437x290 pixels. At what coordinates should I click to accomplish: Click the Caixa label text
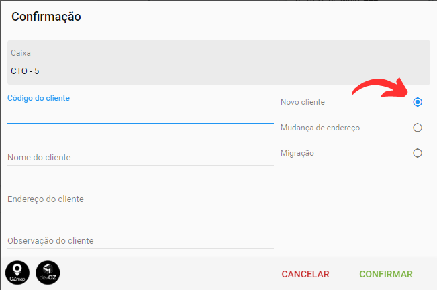click(x=21, y=53)
